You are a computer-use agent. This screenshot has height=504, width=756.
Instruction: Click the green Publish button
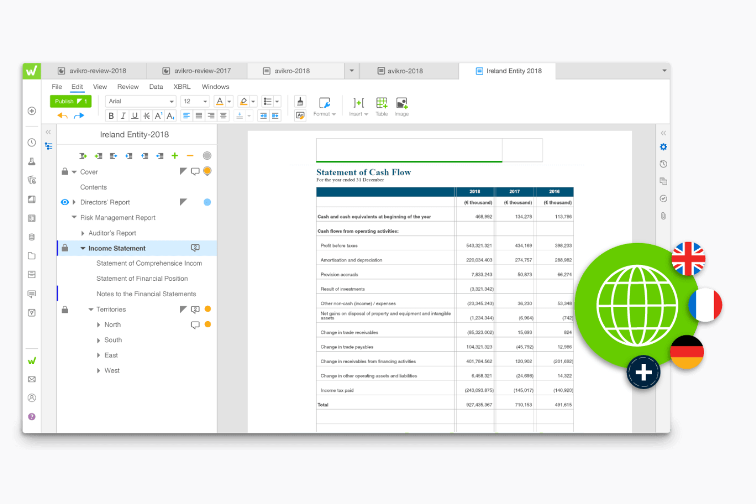pos(70,101)
